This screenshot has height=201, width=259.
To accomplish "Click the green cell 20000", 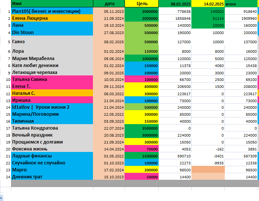I will [208, 25].
